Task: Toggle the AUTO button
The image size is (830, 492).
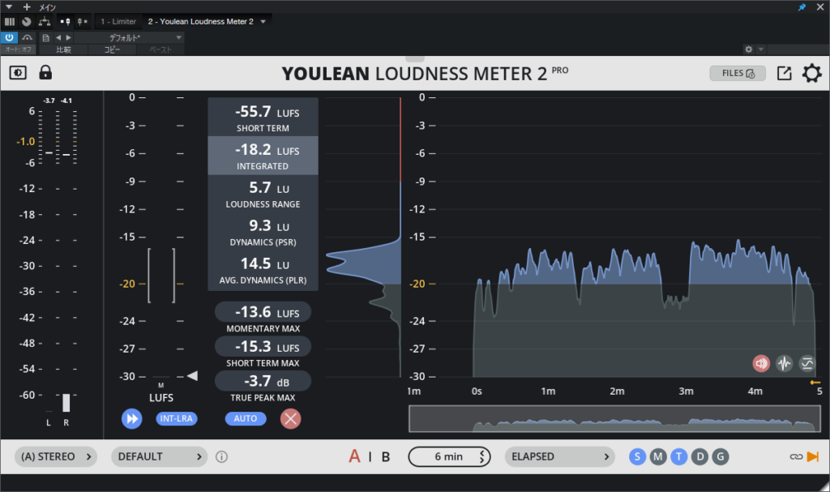Action: (x=246, y=418)
